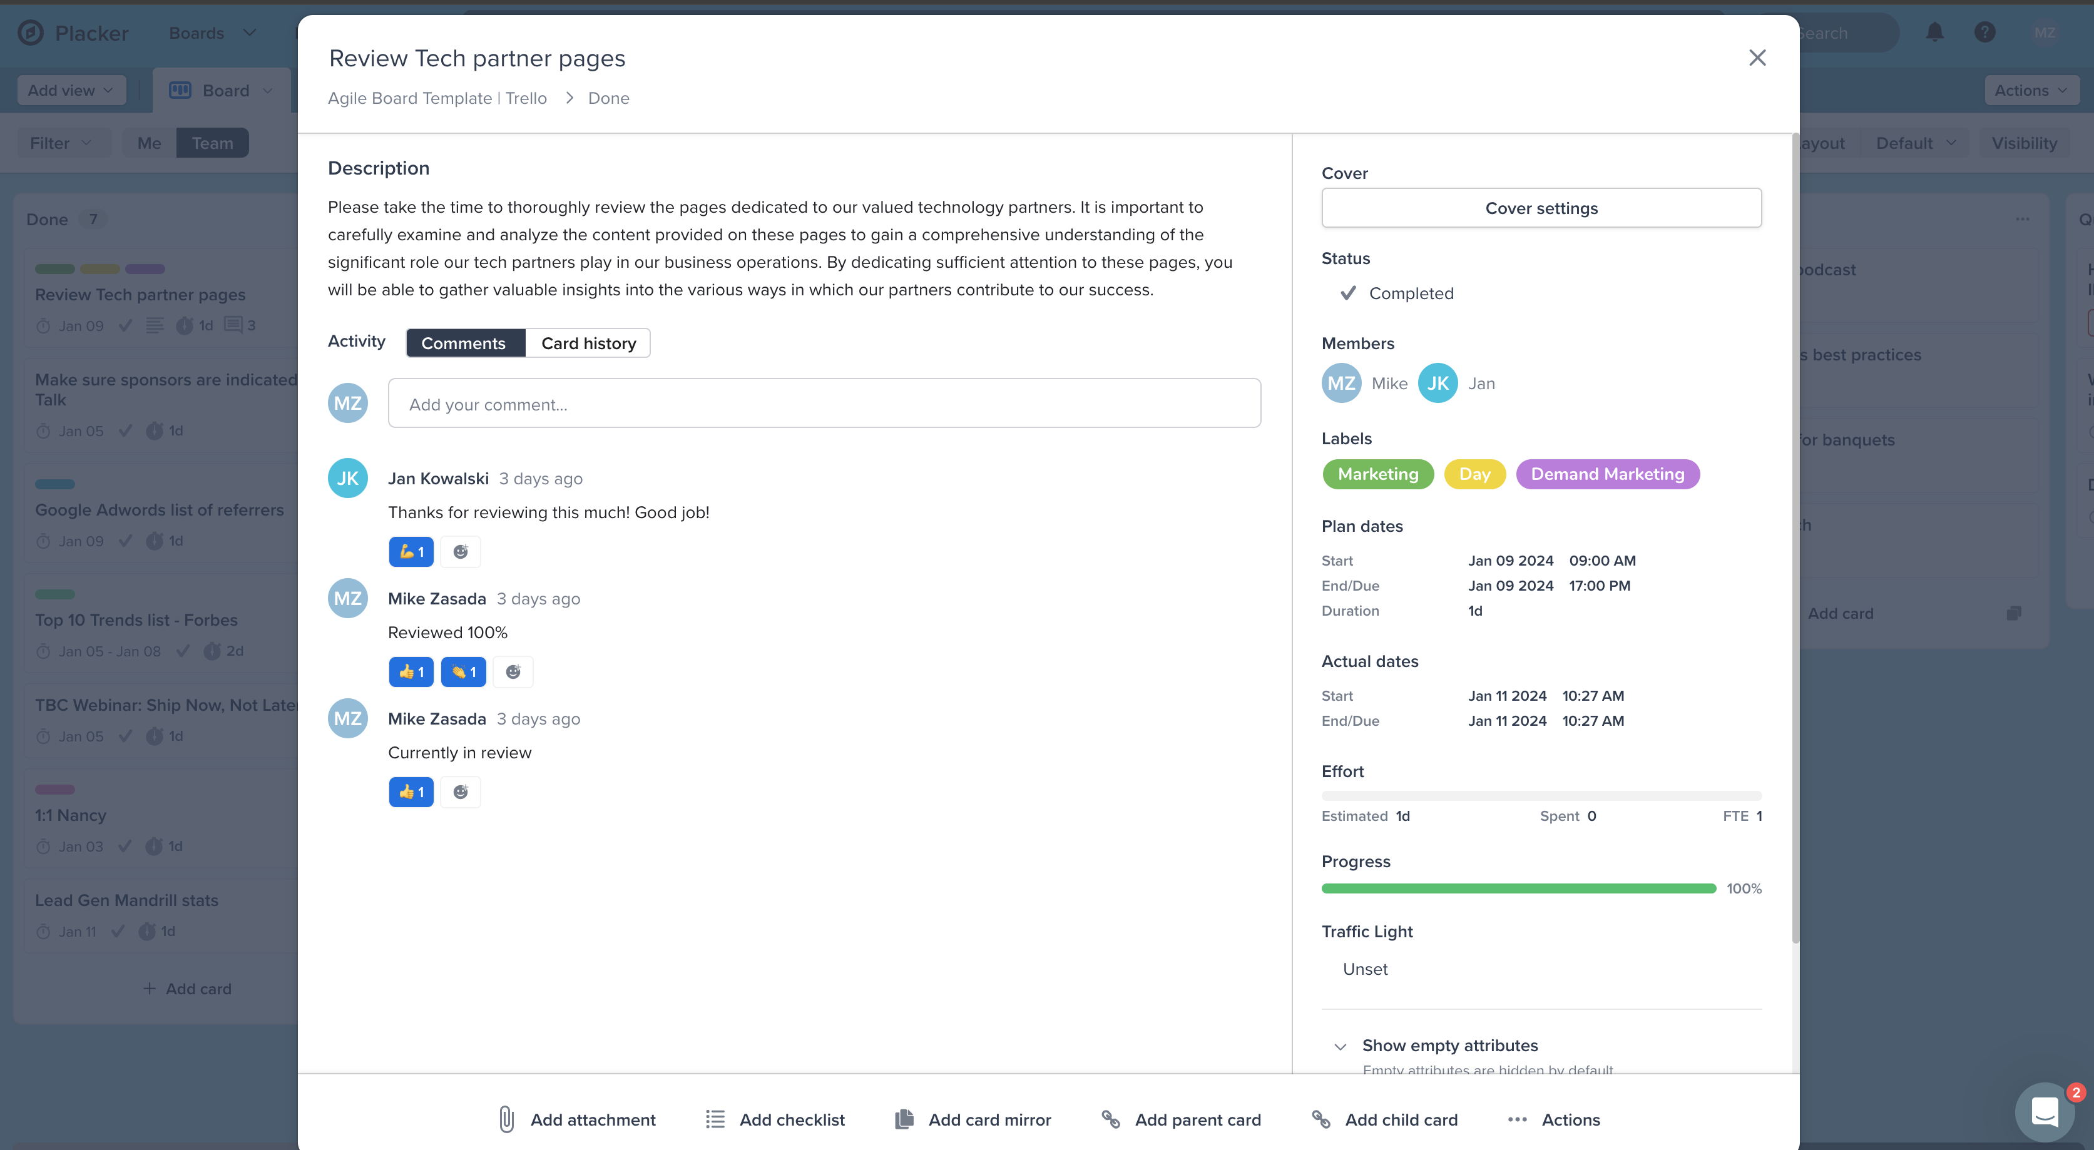The height and width of the screenshot is (1150, 2094).
Task: Switch to the Card history tab
Action: (x=588, y=343)
